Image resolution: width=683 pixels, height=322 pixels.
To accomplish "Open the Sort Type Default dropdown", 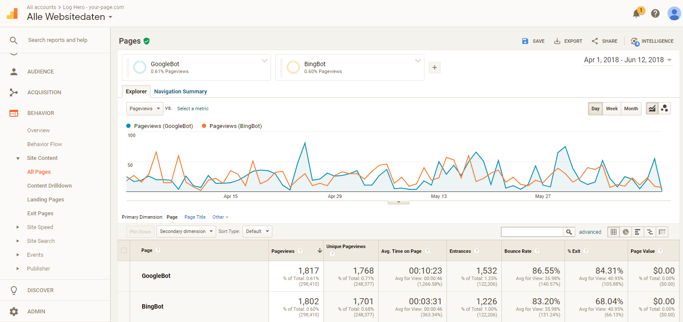I will pos(257,232).
